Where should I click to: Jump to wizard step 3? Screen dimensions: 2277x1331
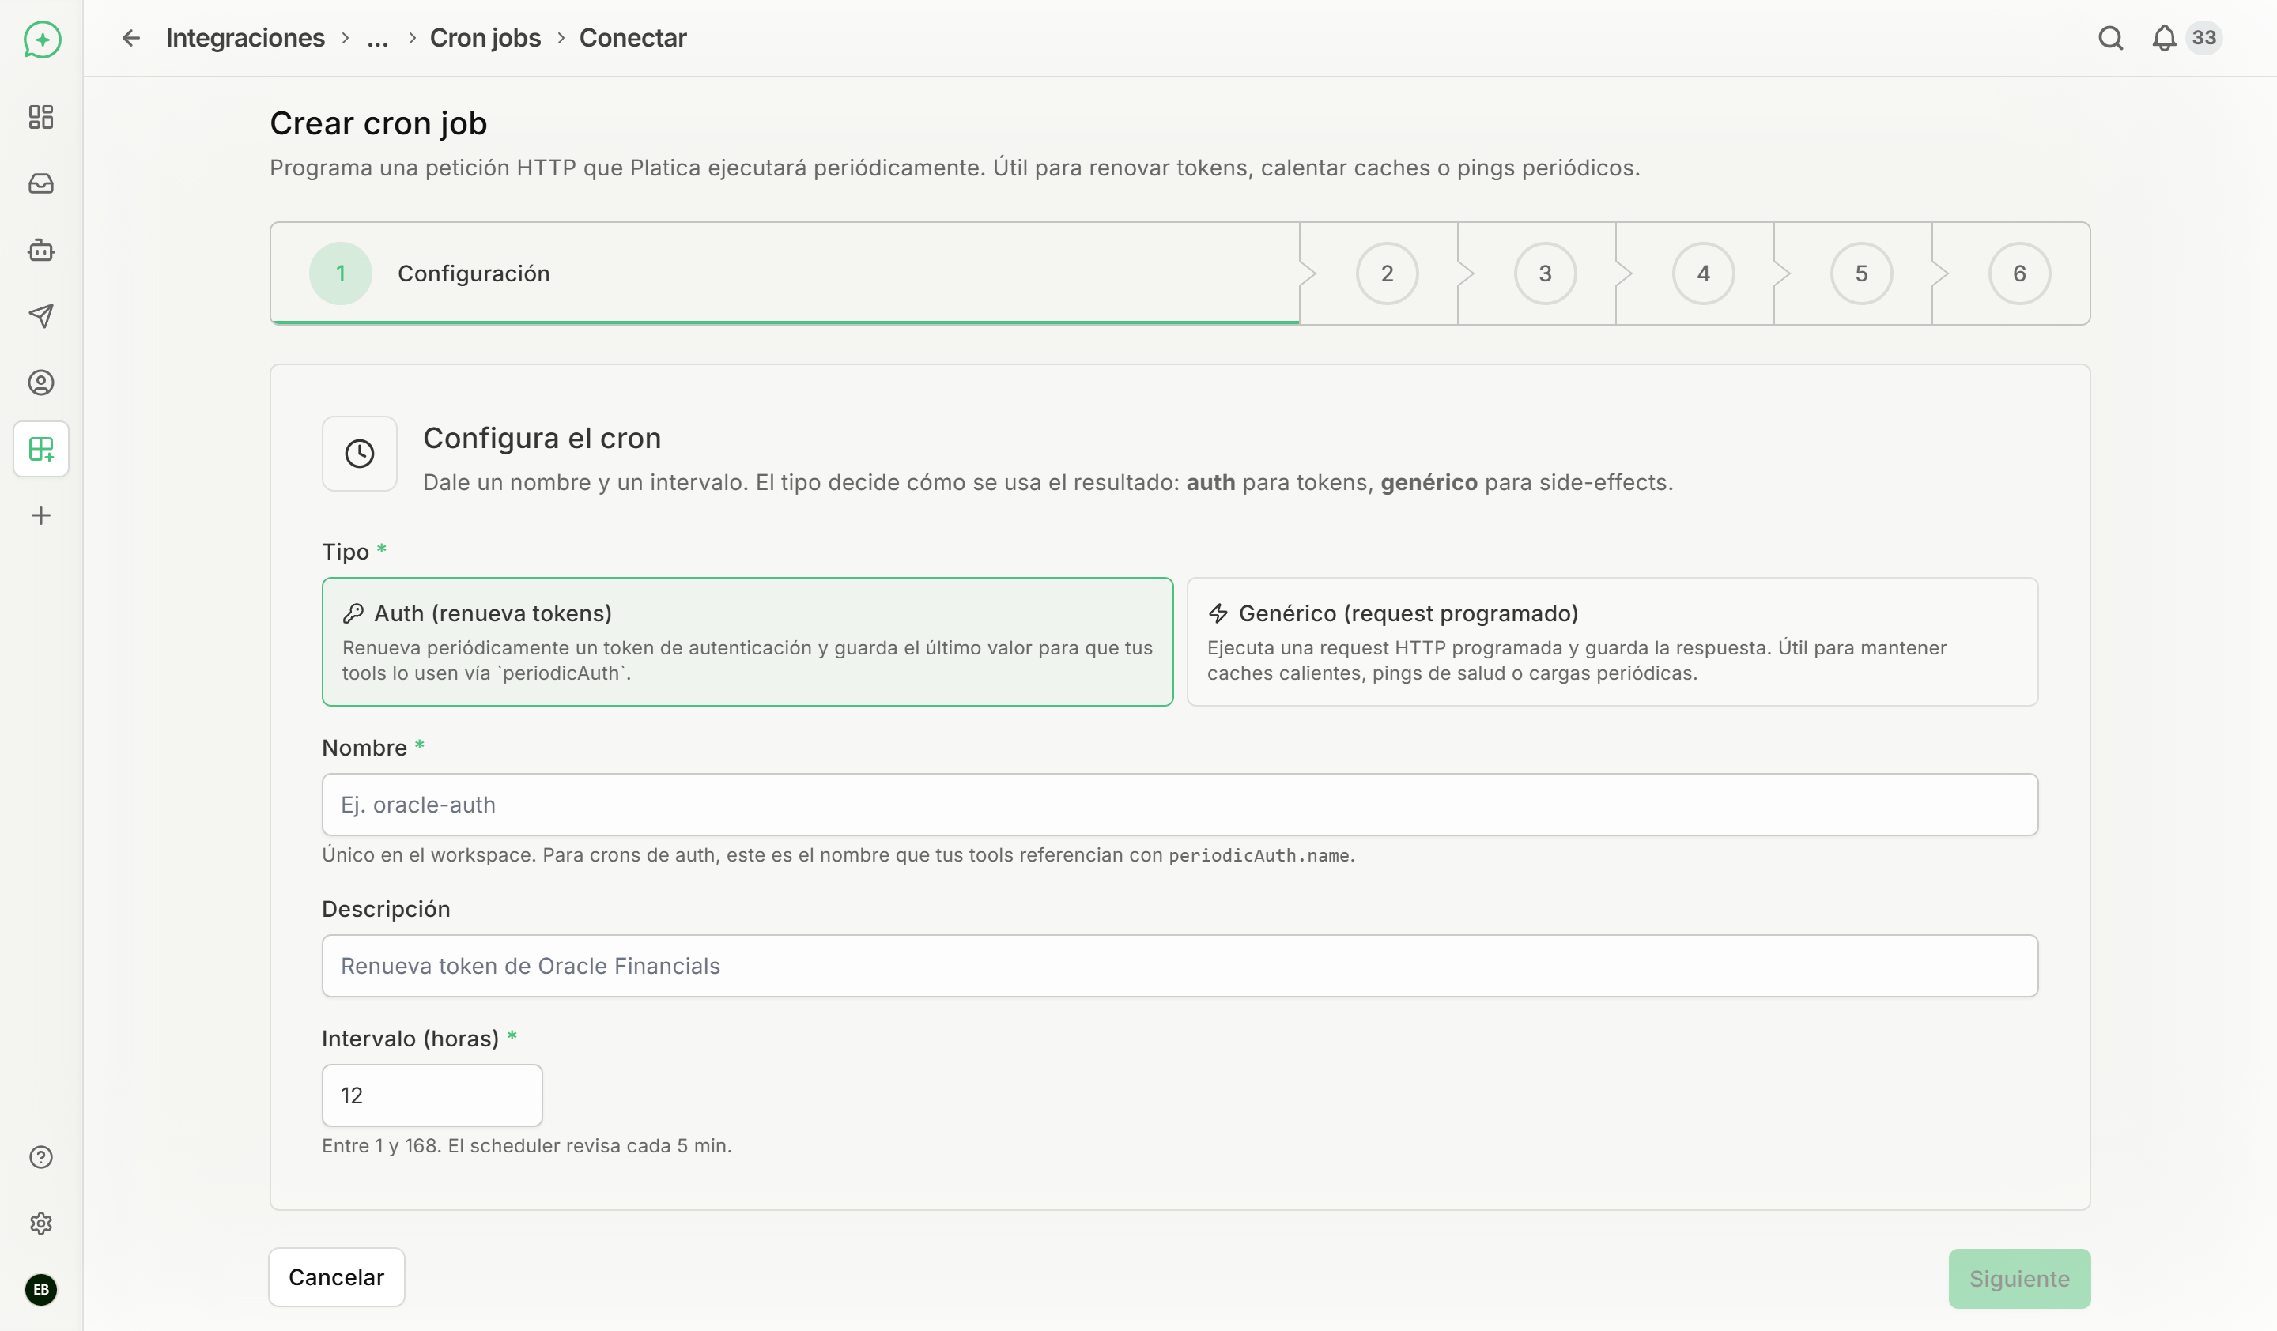coord(1545,273)
